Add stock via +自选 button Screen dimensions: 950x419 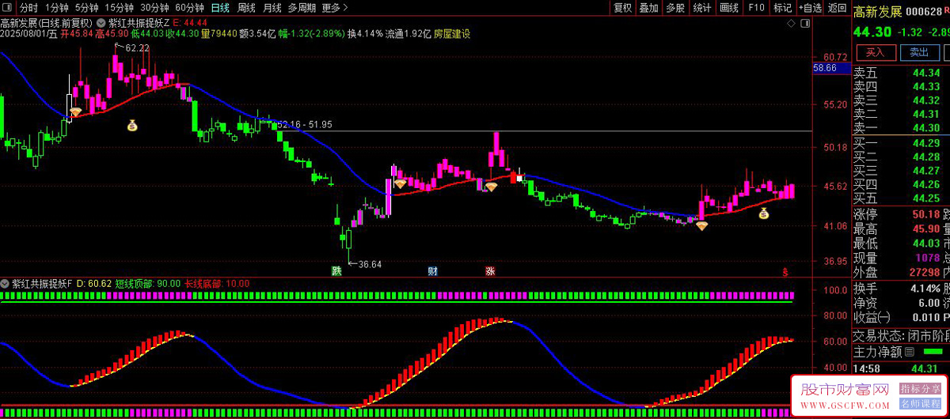(810, 8)
